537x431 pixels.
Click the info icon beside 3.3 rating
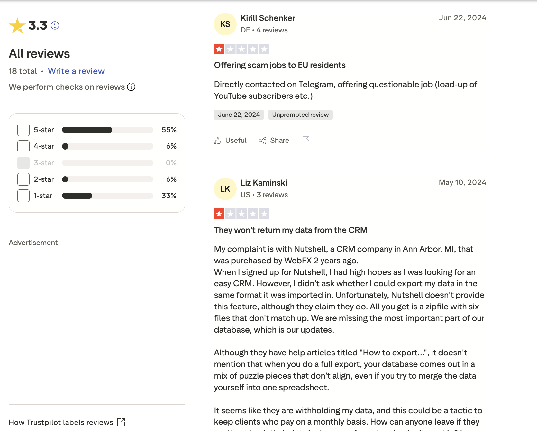click(55, 25)
